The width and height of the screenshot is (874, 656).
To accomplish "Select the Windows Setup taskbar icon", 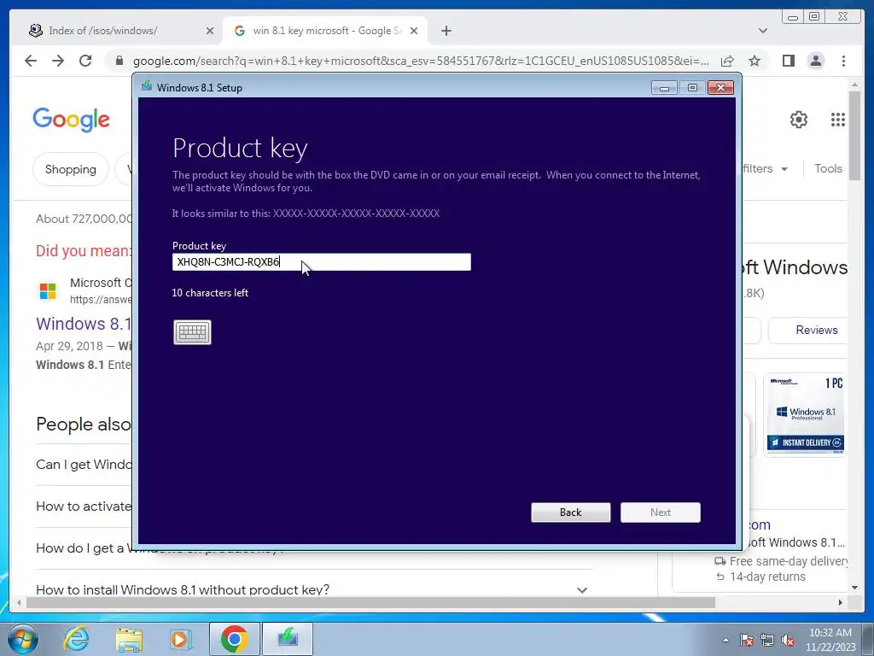I will click(x=288, y=639).
